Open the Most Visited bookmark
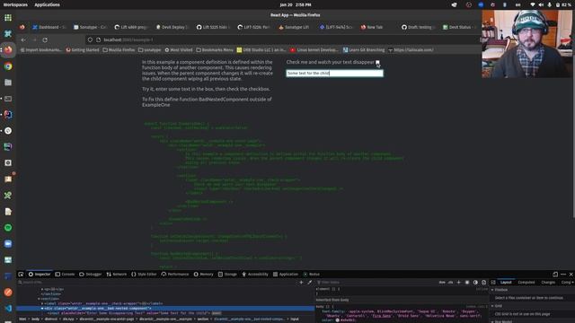The height and width of the screenshot is (323, 575). 179,50
